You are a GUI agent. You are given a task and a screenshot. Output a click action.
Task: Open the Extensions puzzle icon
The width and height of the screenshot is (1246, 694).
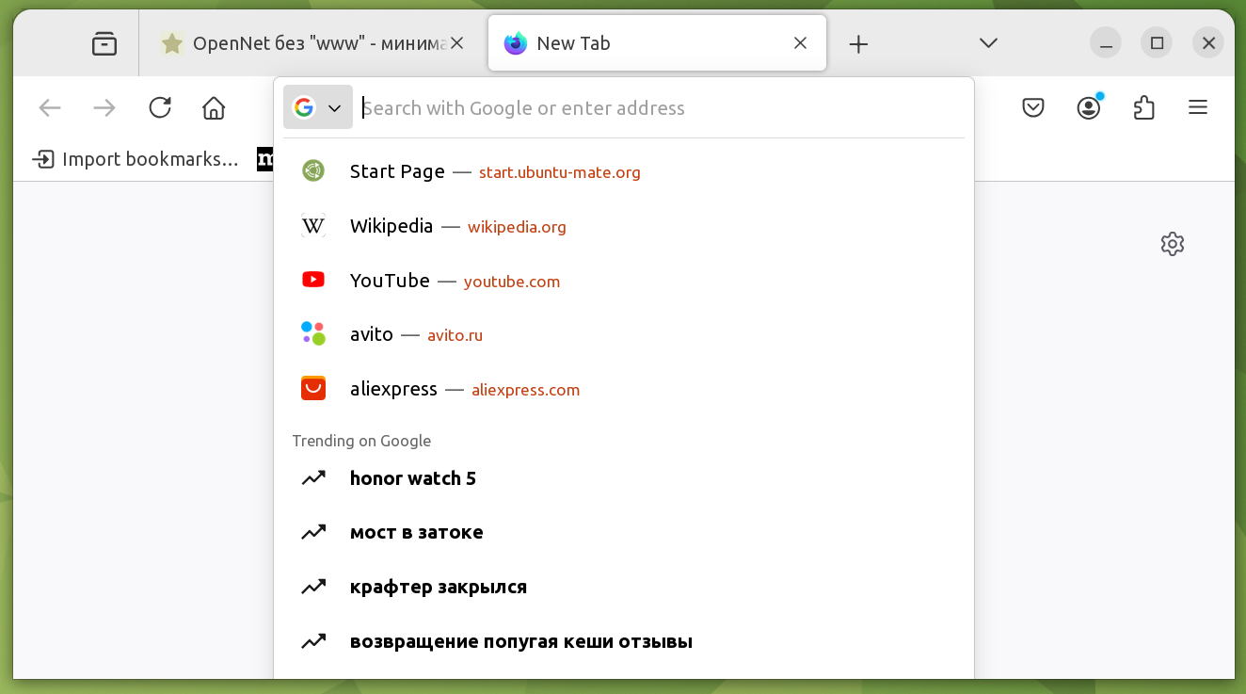(1143, 108)
